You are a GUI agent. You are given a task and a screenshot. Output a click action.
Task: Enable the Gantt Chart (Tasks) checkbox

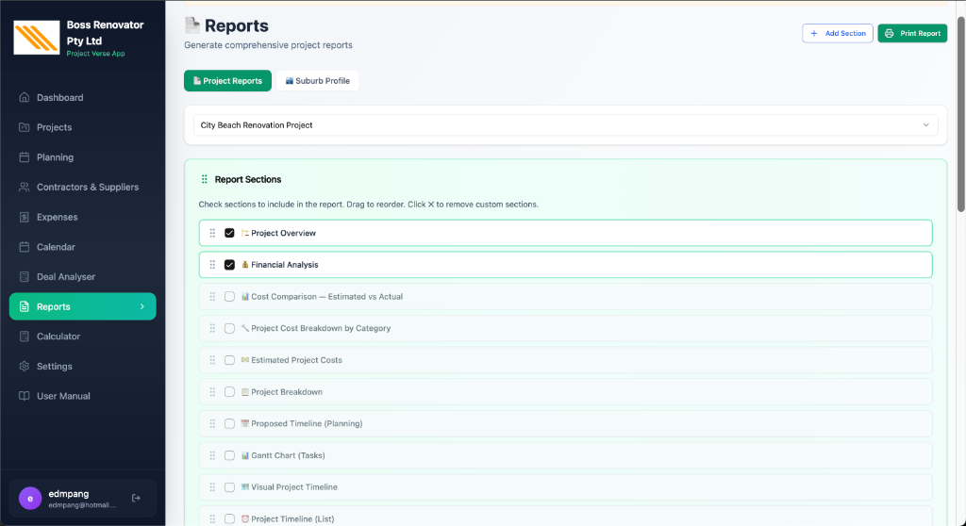coord(229,455)
